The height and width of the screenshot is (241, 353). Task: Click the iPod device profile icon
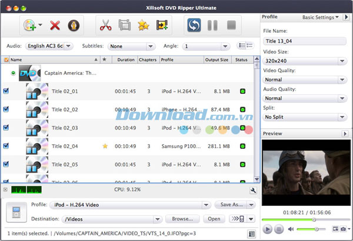click(16, 212)
